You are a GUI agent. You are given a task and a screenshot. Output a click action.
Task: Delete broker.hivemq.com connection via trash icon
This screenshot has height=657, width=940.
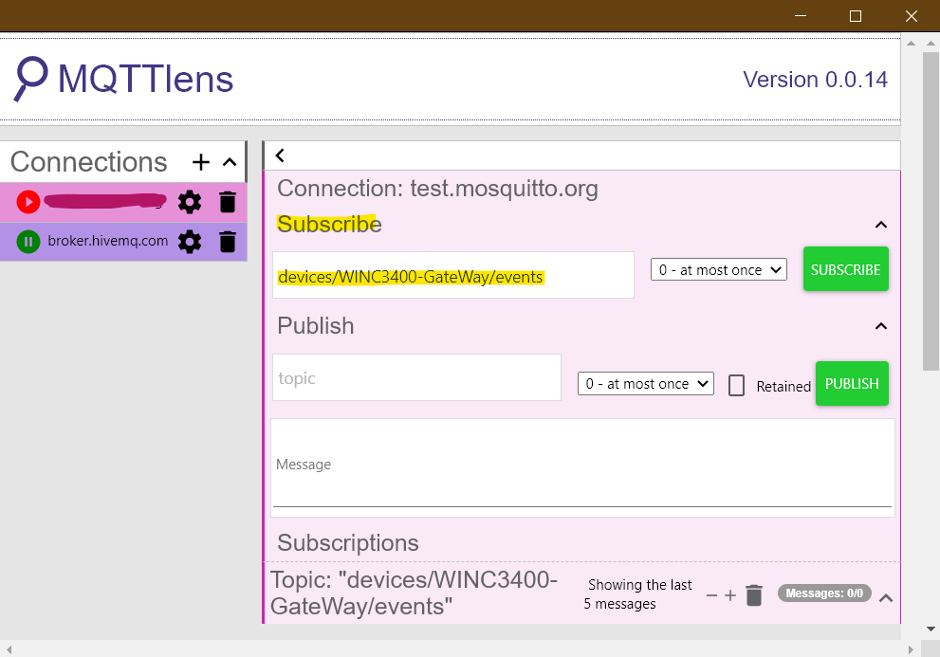point(228,242)
